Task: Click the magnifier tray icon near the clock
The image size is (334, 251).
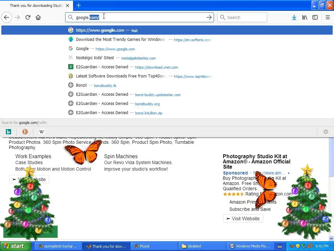Action: tap(310, 246)
